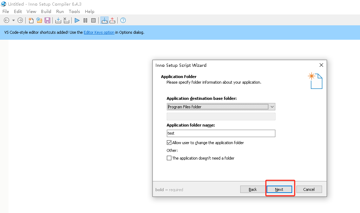Uncheck Allow user to change the application folder
Image resolution: width=360 pixels, height=213 pixels.
169,143
